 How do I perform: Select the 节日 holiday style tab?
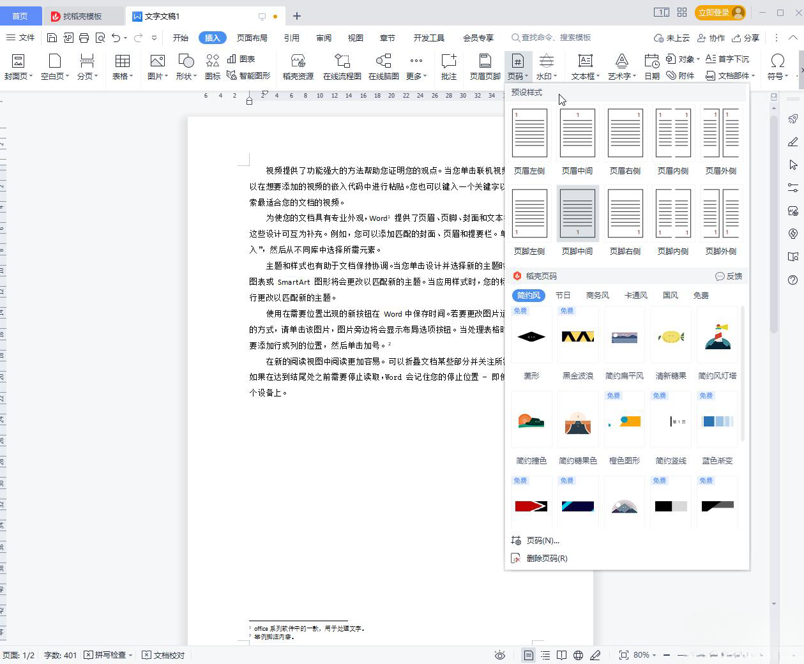[563, 296]
